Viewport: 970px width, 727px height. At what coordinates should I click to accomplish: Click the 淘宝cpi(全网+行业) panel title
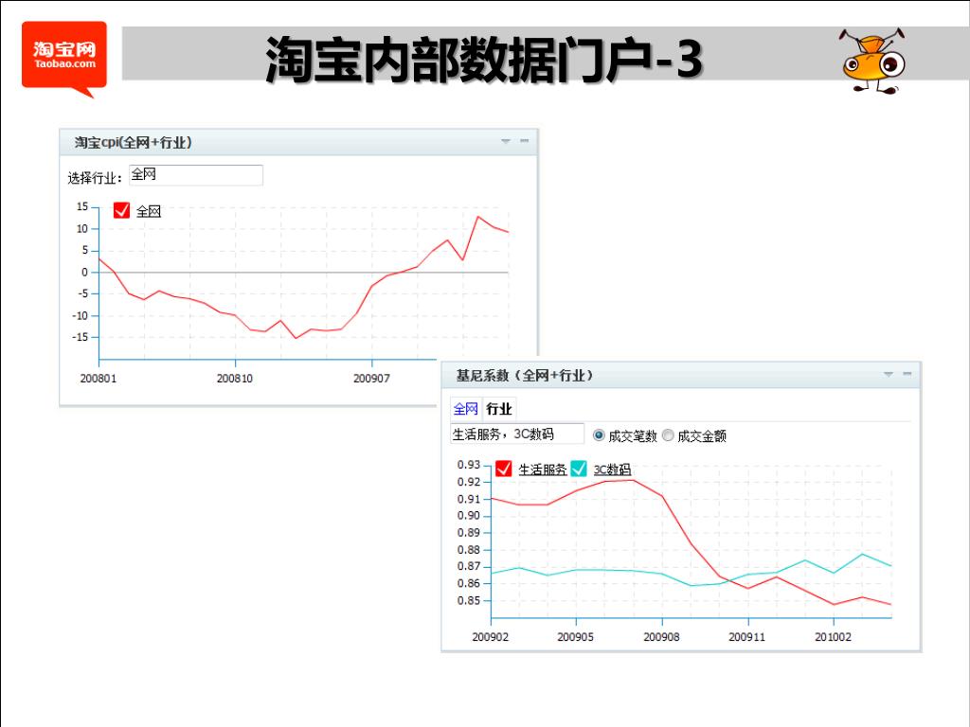tap(133, 142)
